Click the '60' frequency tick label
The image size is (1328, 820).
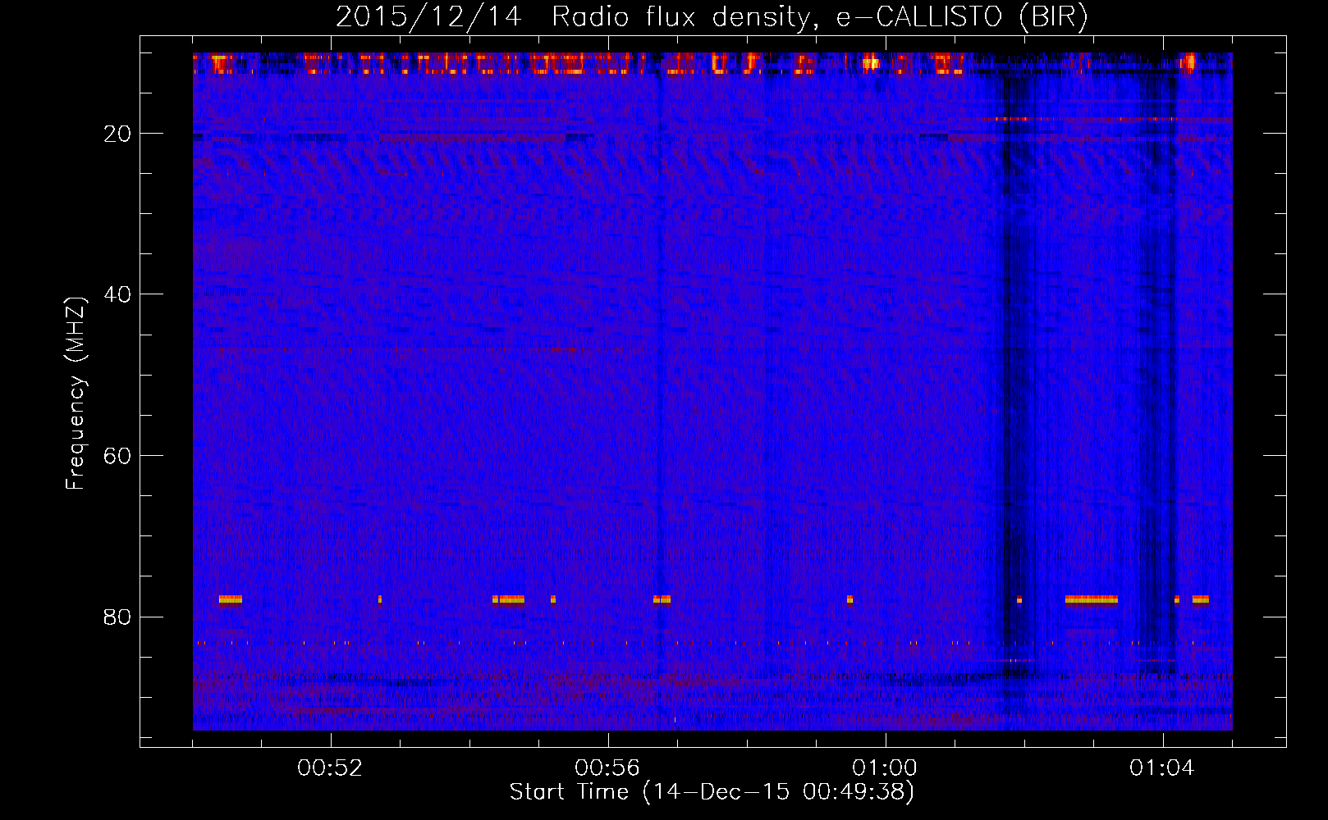(118, 456)
